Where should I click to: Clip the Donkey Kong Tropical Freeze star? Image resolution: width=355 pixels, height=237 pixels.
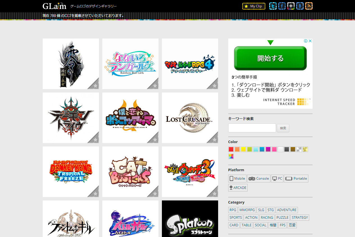pos(95,193)
